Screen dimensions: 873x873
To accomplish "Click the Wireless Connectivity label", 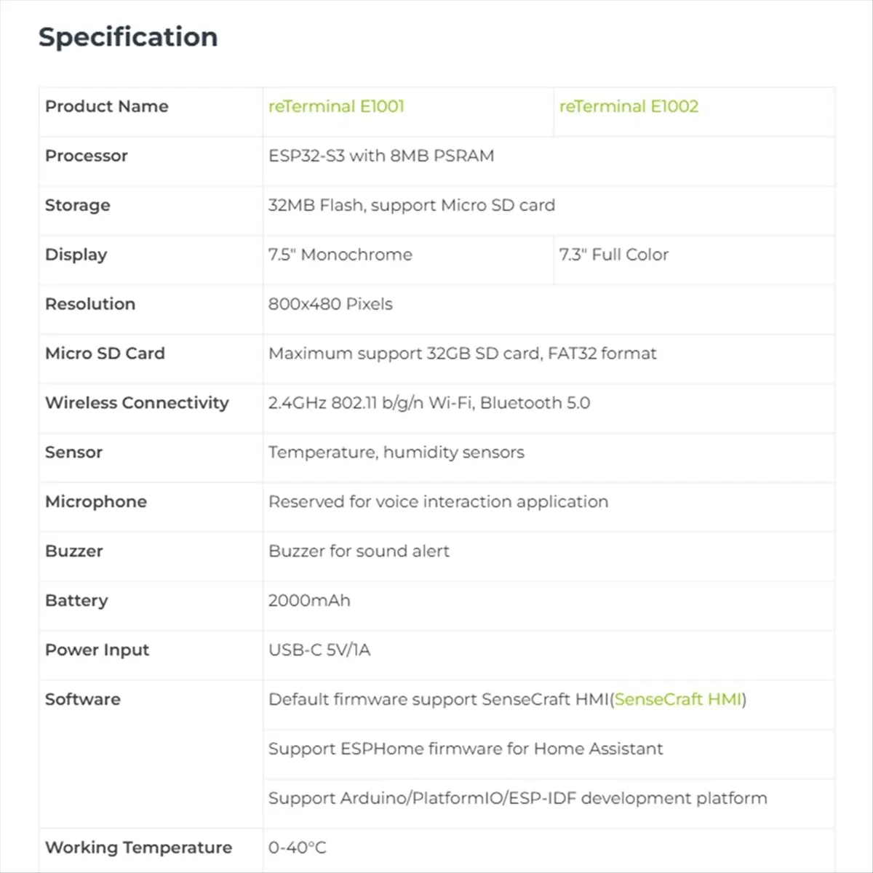I will [x=137, y=403].
